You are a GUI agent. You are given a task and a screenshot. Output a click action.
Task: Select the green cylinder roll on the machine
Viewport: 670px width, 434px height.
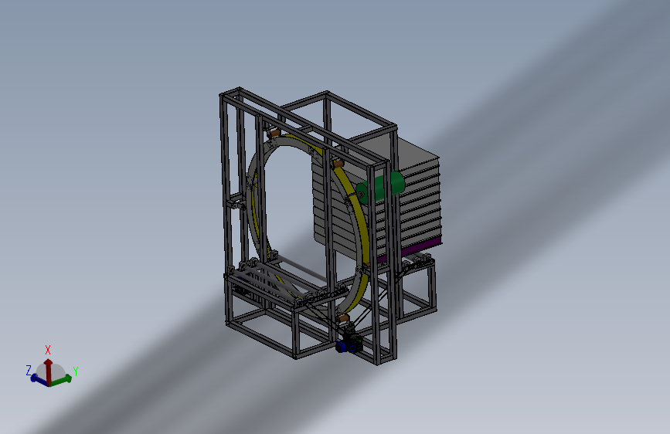click(x=380, y=187)
